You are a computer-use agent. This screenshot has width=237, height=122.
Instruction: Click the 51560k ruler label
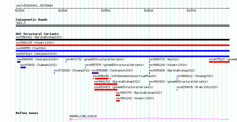coord(149,11)
